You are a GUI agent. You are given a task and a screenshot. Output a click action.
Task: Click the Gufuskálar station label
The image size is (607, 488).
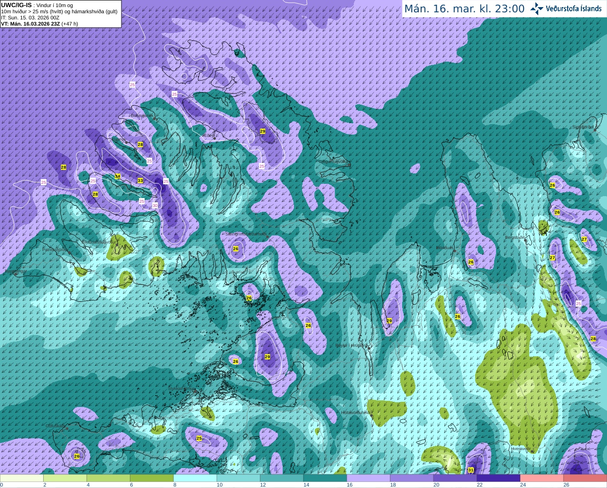[x=55, y=426]
